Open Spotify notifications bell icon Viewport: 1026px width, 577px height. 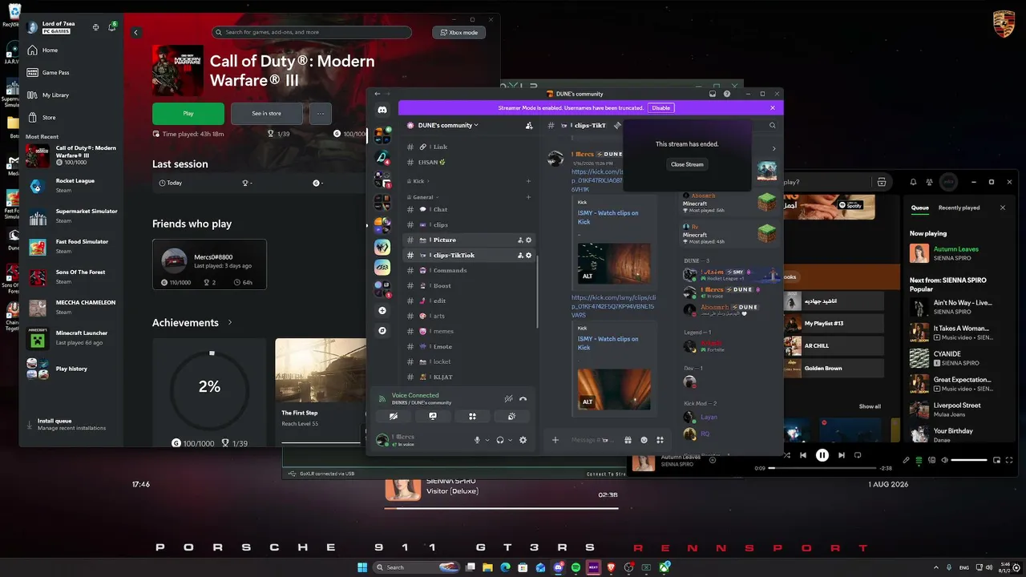coord(912,182)
